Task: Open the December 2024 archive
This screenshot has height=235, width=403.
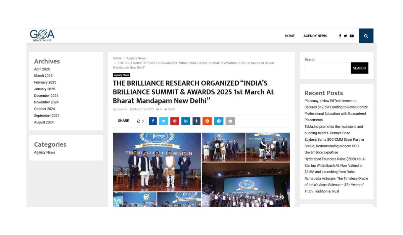Action: pyautogui.click(x=46, y=96)
